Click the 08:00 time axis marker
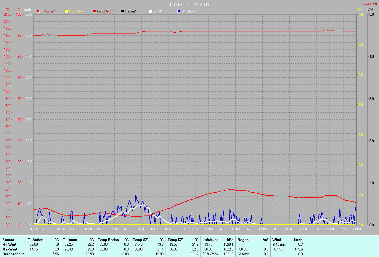This screenshot has height=257, width=379. click(x=141, y=229)
